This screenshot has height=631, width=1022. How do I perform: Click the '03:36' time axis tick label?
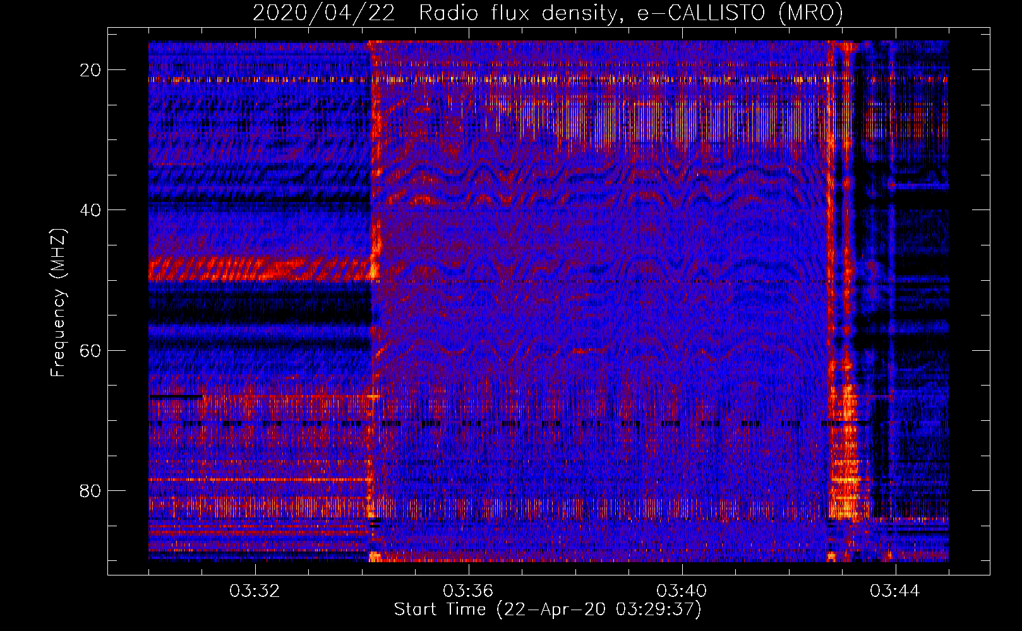click(x=468, y=591)
